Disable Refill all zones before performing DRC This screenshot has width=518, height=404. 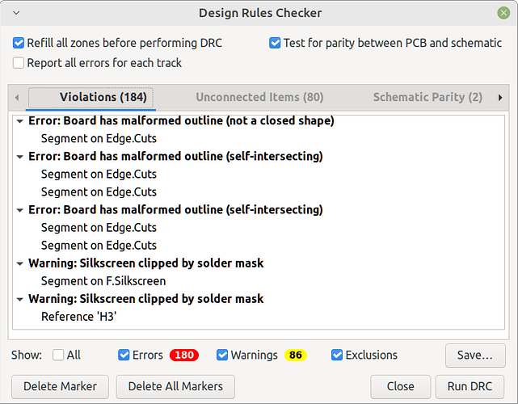(x=19, y=43)
